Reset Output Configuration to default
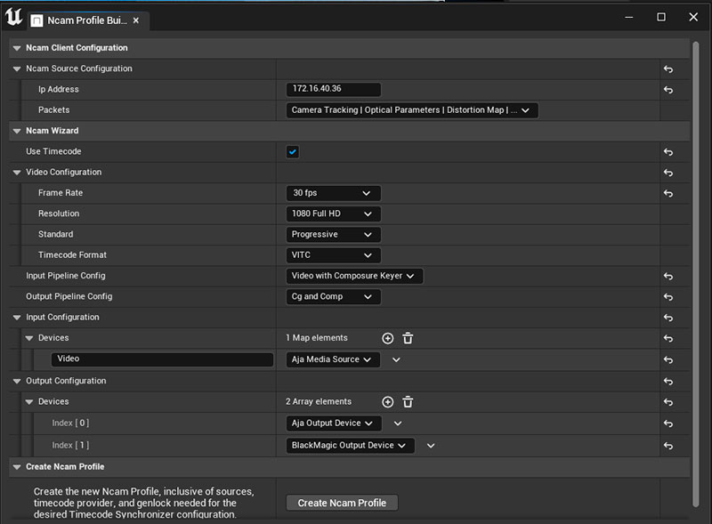Screen dimensions: 712x524 click(x=668, y=382)
